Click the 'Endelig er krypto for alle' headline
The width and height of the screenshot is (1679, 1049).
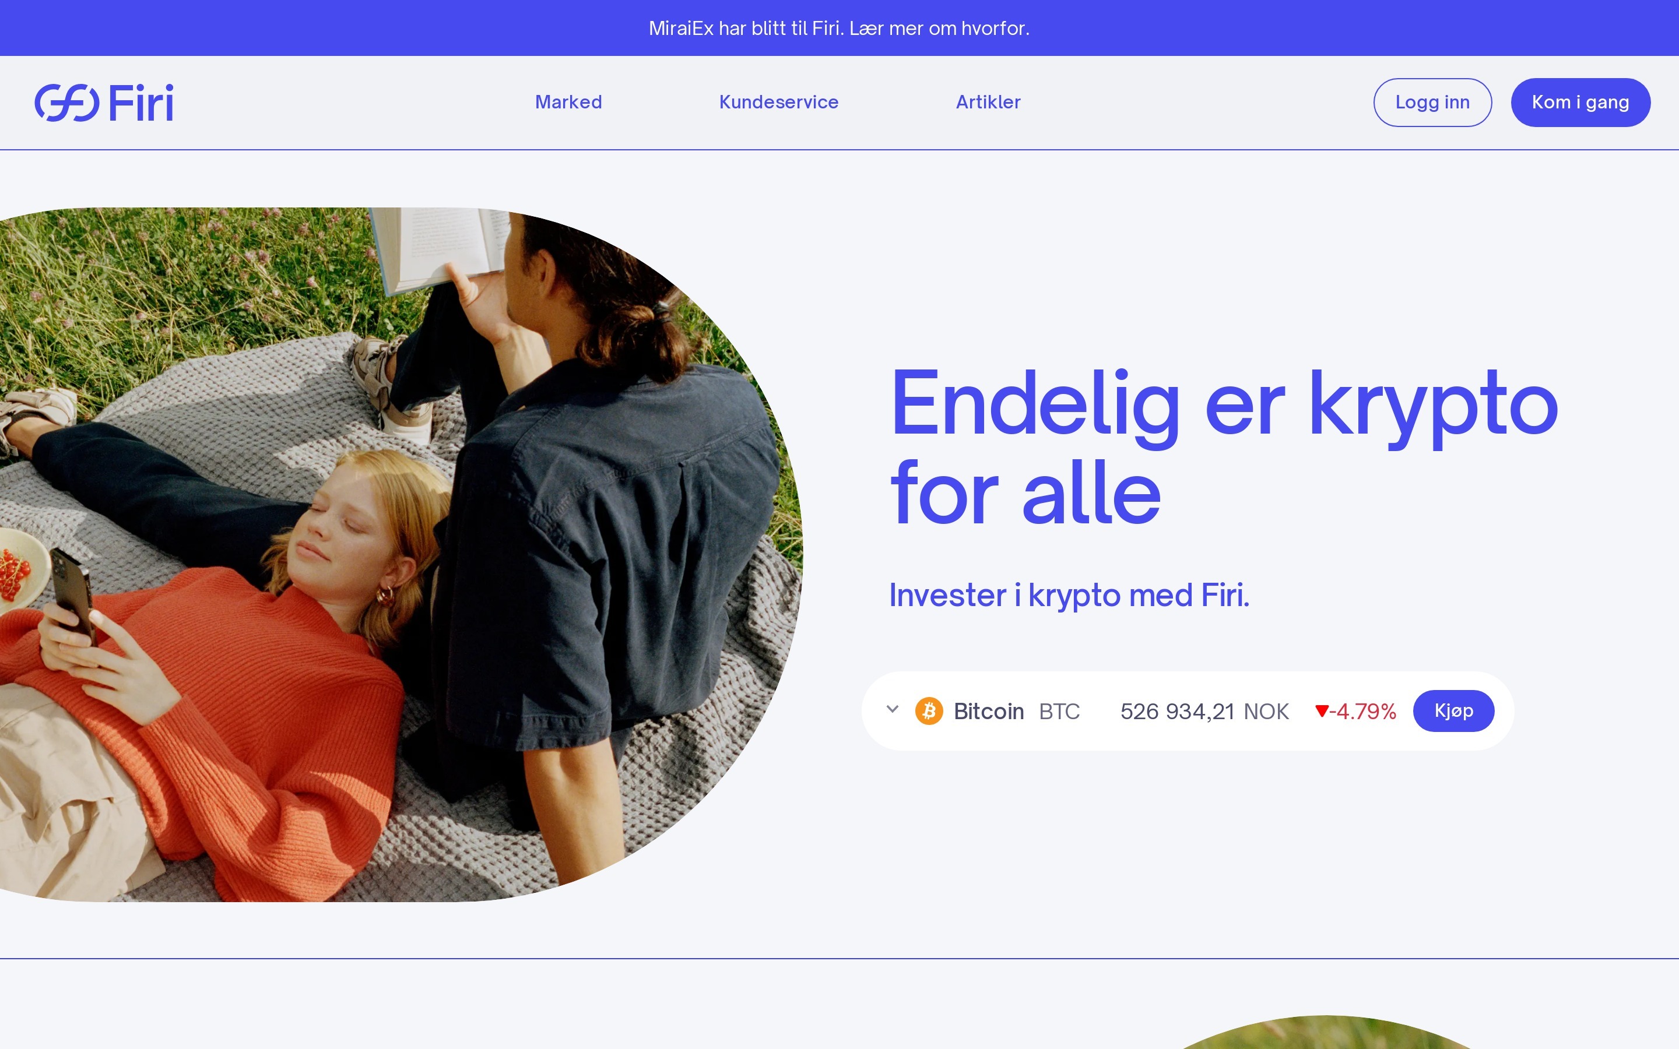coord(1224,448)
